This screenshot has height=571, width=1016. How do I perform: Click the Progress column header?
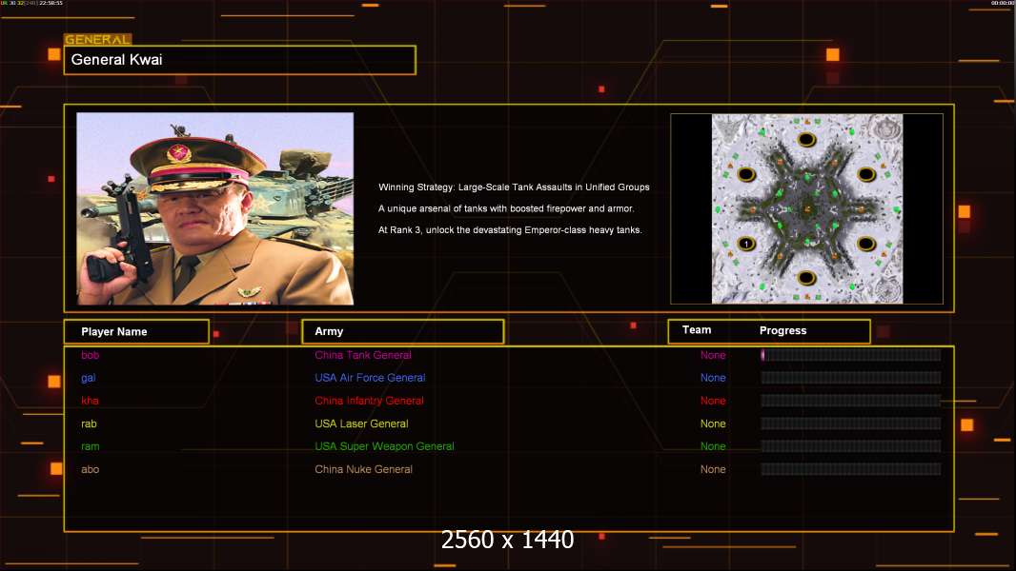point(782,330)
